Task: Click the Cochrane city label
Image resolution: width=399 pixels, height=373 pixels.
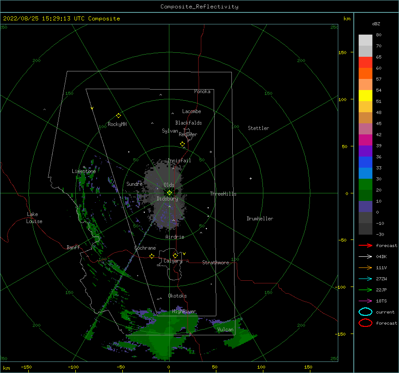Action: tap(145, 248)
